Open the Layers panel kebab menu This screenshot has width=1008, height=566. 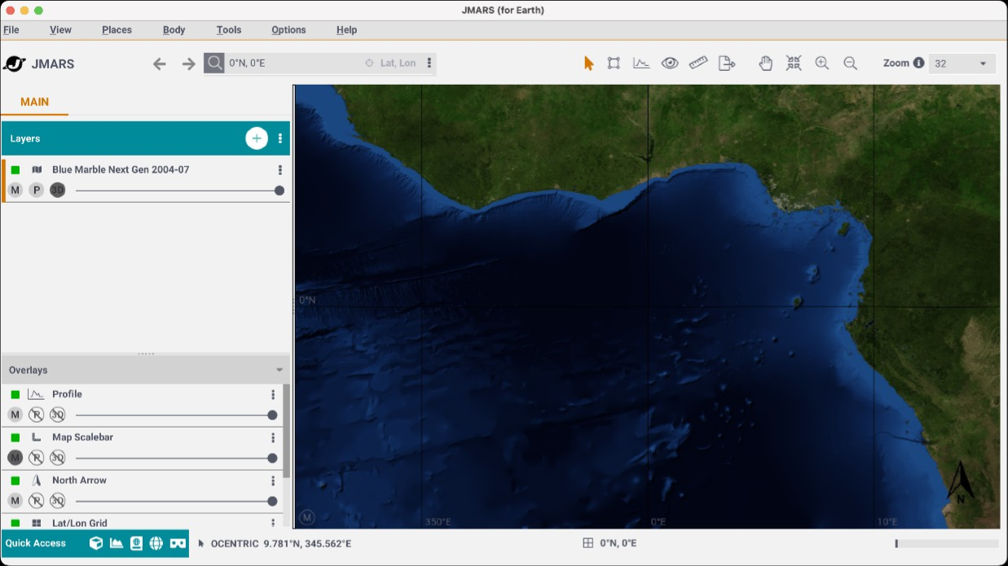280,138
